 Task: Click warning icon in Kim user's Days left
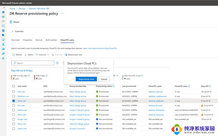202,105
